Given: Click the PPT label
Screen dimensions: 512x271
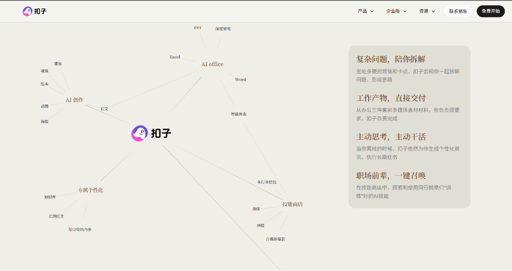Looking at the screenshot, I should click(x=198, y=28).
